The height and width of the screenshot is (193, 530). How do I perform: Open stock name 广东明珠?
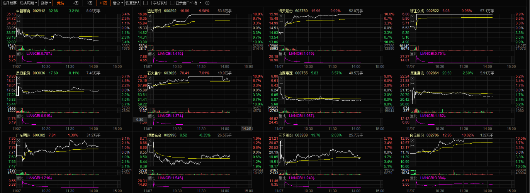pyautogui.click(x=23, y=135)
